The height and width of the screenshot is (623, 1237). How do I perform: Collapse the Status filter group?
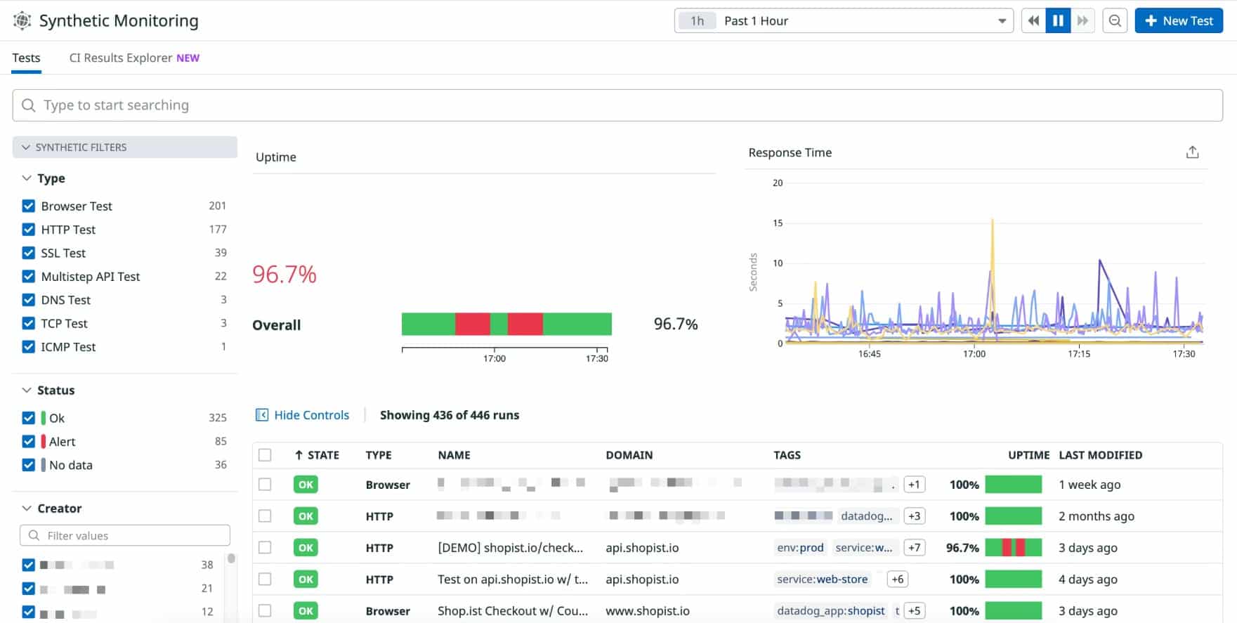coord(48,391)
